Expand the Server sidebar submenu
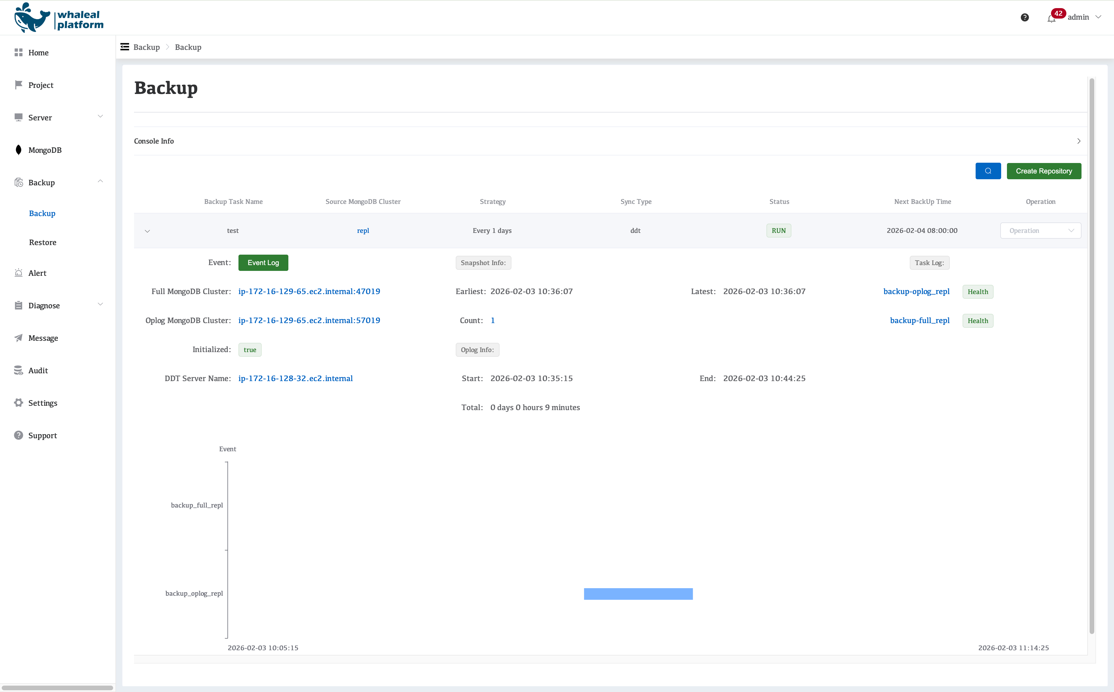This screenshot has width=1114, height=692. point(100,117)
